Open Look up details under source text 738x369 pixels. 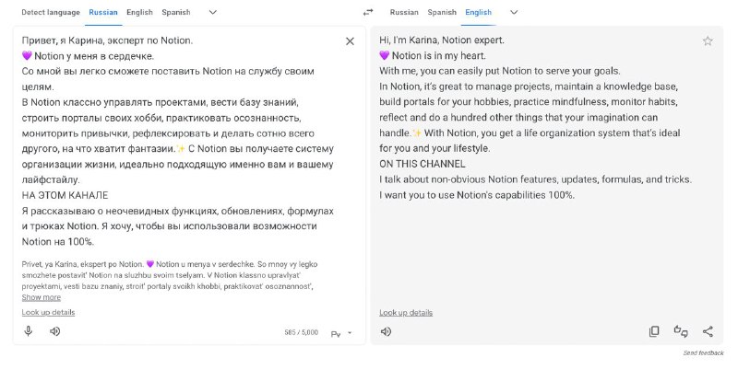[48, 312]
